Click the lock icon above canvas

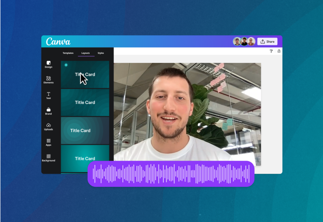(x=279, y=51)
